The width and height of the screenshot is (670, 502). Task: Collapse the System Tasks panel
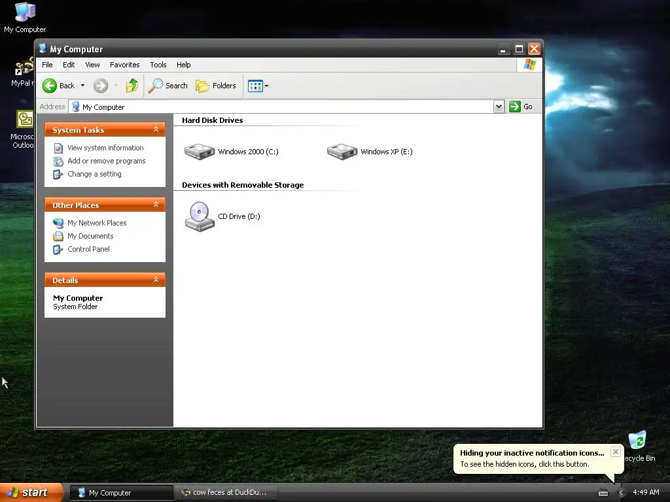click(156, 129)
